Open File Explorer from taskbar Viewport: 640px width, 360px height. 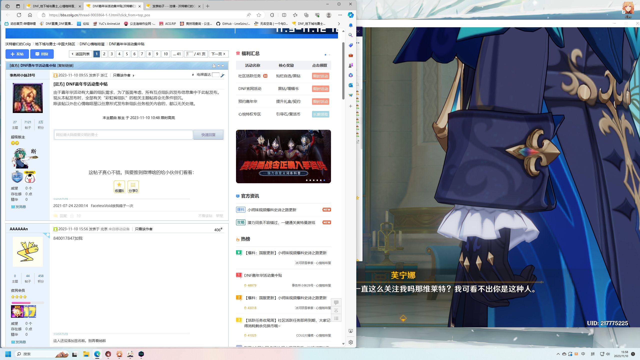[x=86, y=354]
